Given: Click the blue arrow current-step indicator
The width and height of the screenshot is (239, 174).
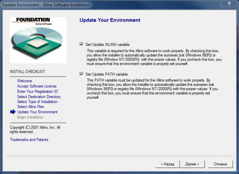Looking at the screenshot, I should point(13,112).
